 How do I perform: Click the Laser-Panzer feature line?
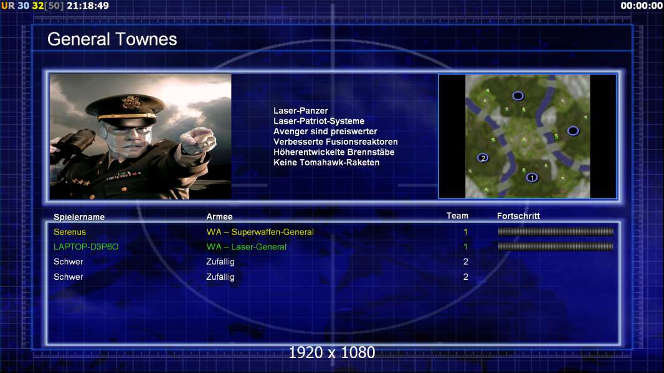click(x=300, y=111)
